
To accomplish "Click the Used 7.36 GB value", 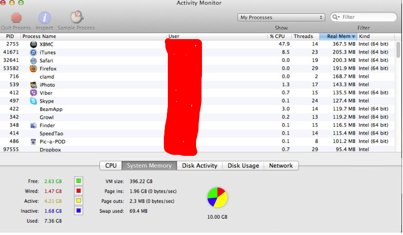I will pos(53,221).
